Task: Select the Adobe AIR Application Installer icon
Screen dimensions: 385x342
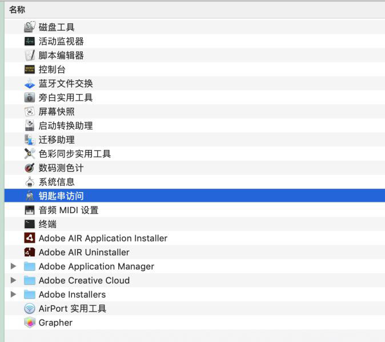Action: [30, 238]
